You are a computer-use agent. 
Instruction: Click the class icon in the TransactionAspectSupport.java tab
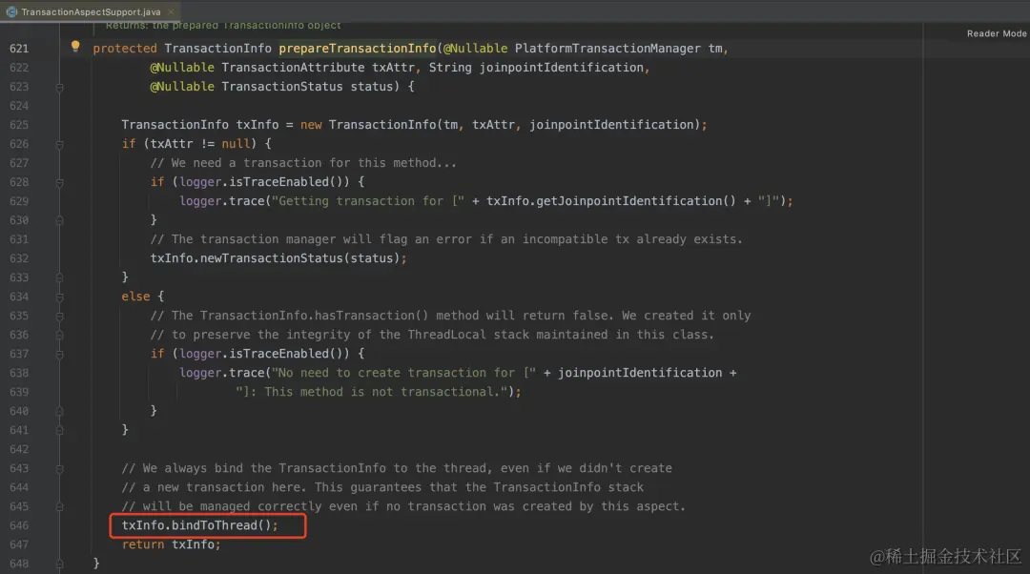[11, 11]
